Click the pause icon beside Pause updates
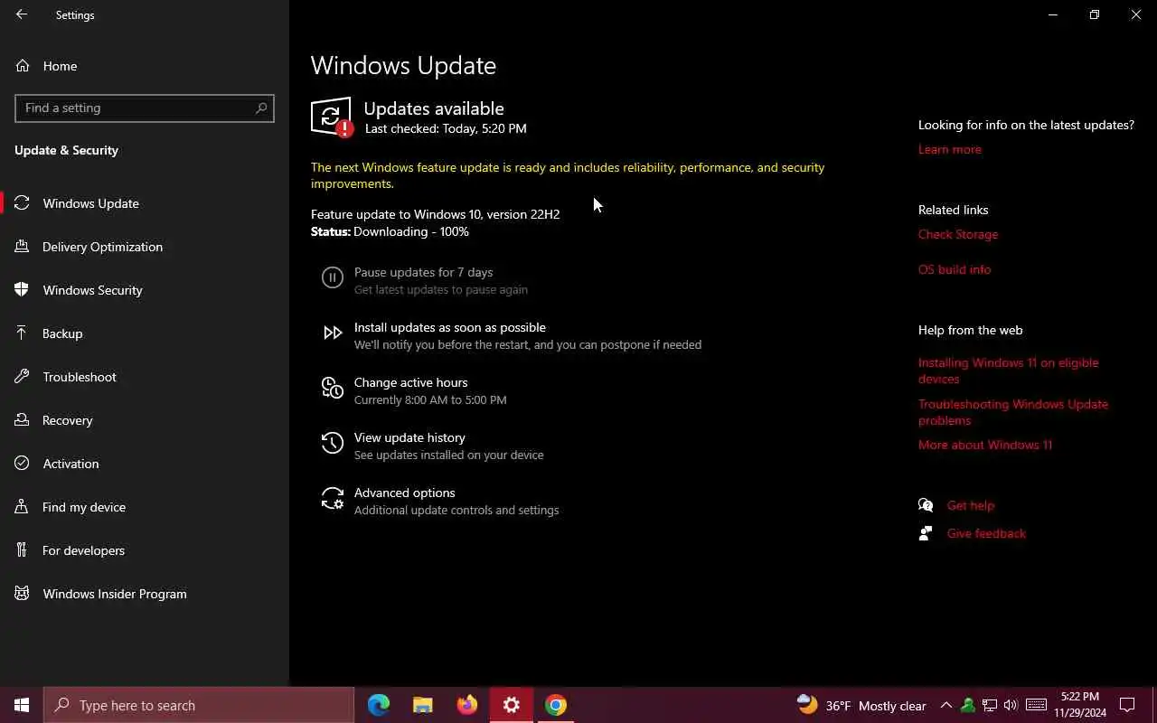The height and width of the screenshot is (723, 1157). (333, 278)
